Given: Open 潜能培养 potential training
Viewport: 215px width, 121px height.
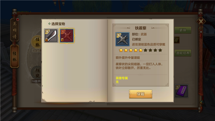Looking at the screenshot, I should click(x=183, y=53).
